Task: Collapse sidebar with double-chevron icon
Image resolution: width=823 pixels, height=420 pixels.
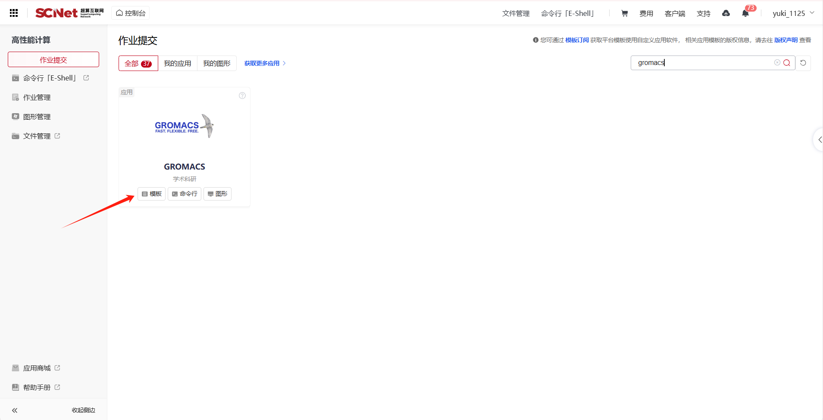Action: click(x=15, y=410)
